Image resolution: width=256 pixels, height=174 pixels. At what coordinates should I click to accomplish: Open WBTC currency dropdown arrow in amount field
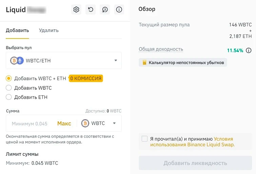114,123
